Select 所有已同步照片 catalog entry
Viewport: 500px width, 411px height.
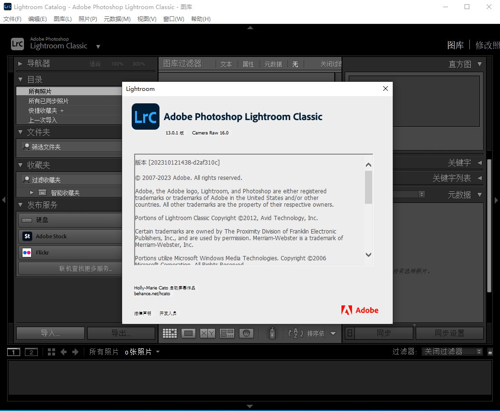coord(69,101)
